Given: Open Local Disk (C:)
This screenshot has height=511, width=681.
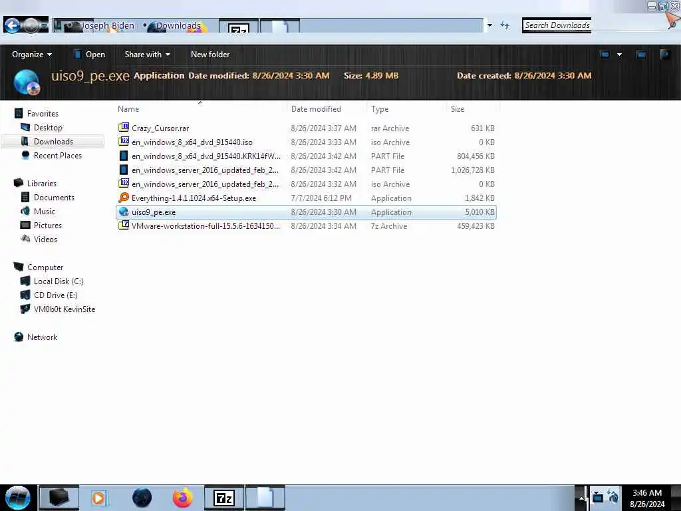Looking at the screenshot, I should coord(59,281).
